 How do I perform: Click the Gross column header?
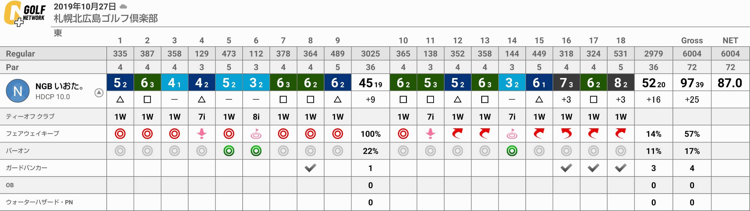(692, 40)
